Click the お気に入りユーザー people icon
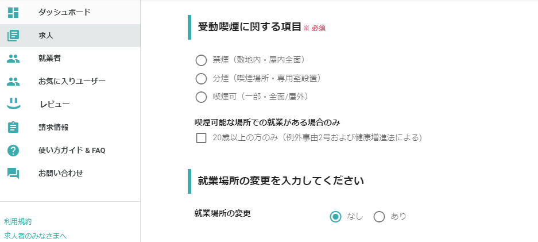The width and height of the screenshot is (538, 242). (x=13, y=82)
